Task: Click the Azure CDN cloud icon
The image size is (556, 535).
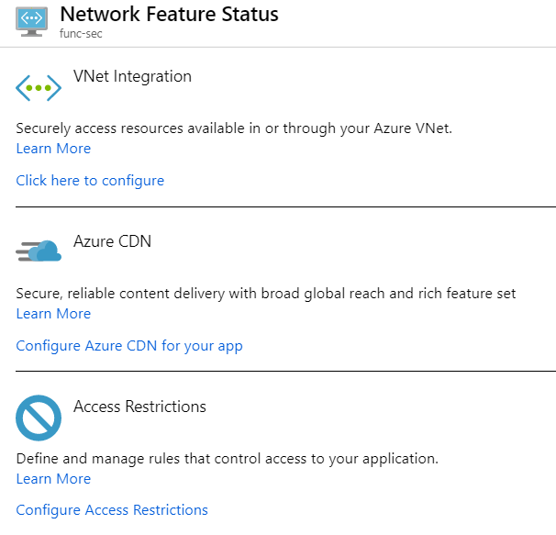Action: (39, 251)
